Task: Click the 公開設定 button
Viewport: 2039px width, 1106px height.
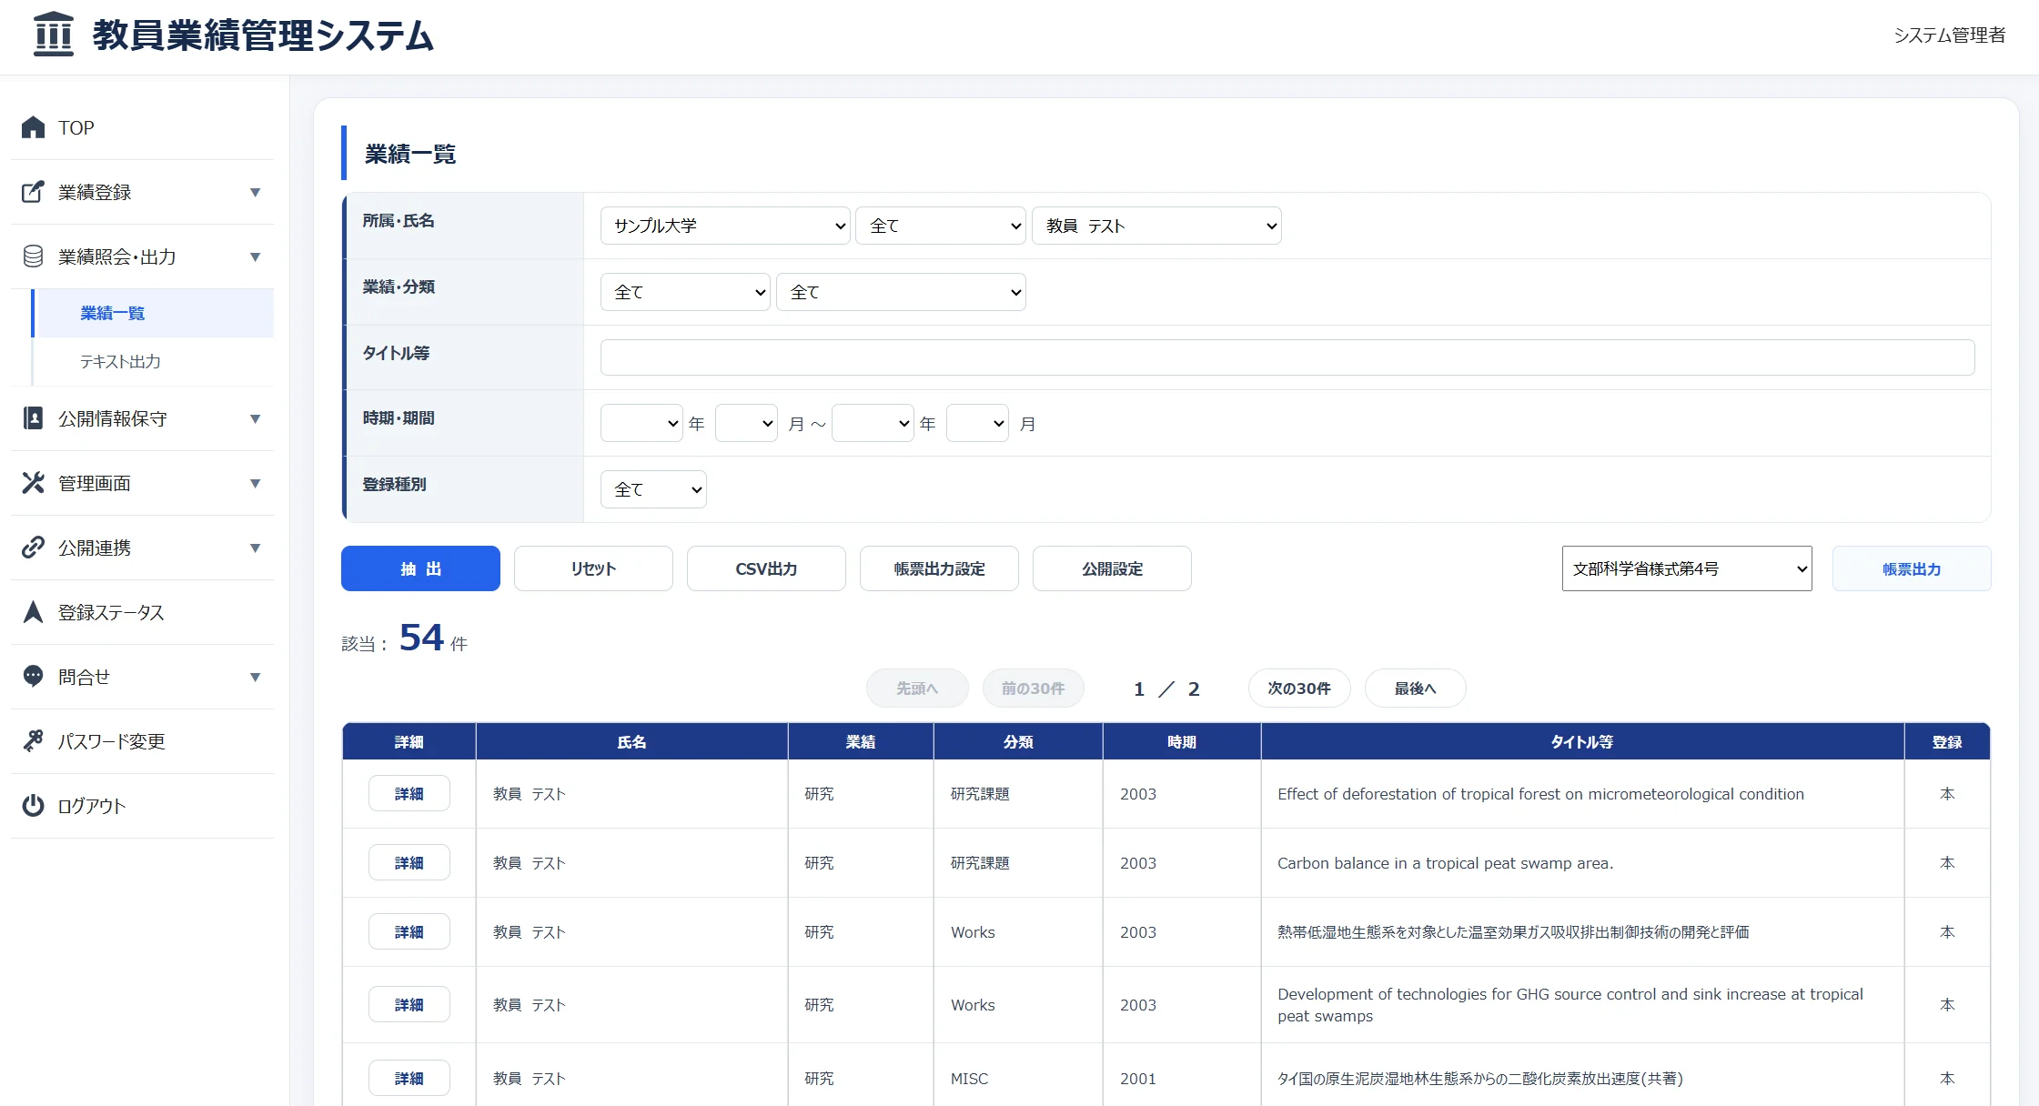Action: [x=1112, y=568]
